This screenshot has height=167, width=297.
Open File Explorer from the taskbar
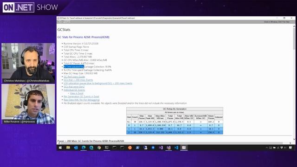pyautogui.click(x=68, y=148)
